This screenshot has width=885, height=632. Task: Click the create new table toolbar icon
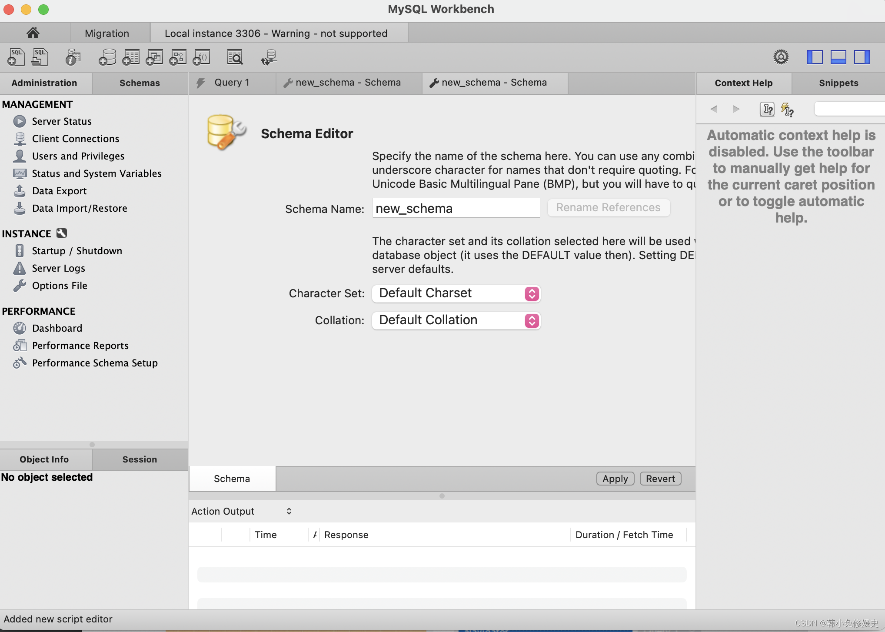(x=131, y=57)
